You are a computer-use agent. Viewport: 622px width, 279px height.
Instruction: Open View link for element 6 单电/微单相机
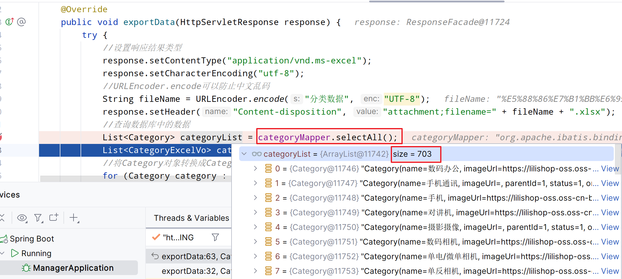(610, 256)
